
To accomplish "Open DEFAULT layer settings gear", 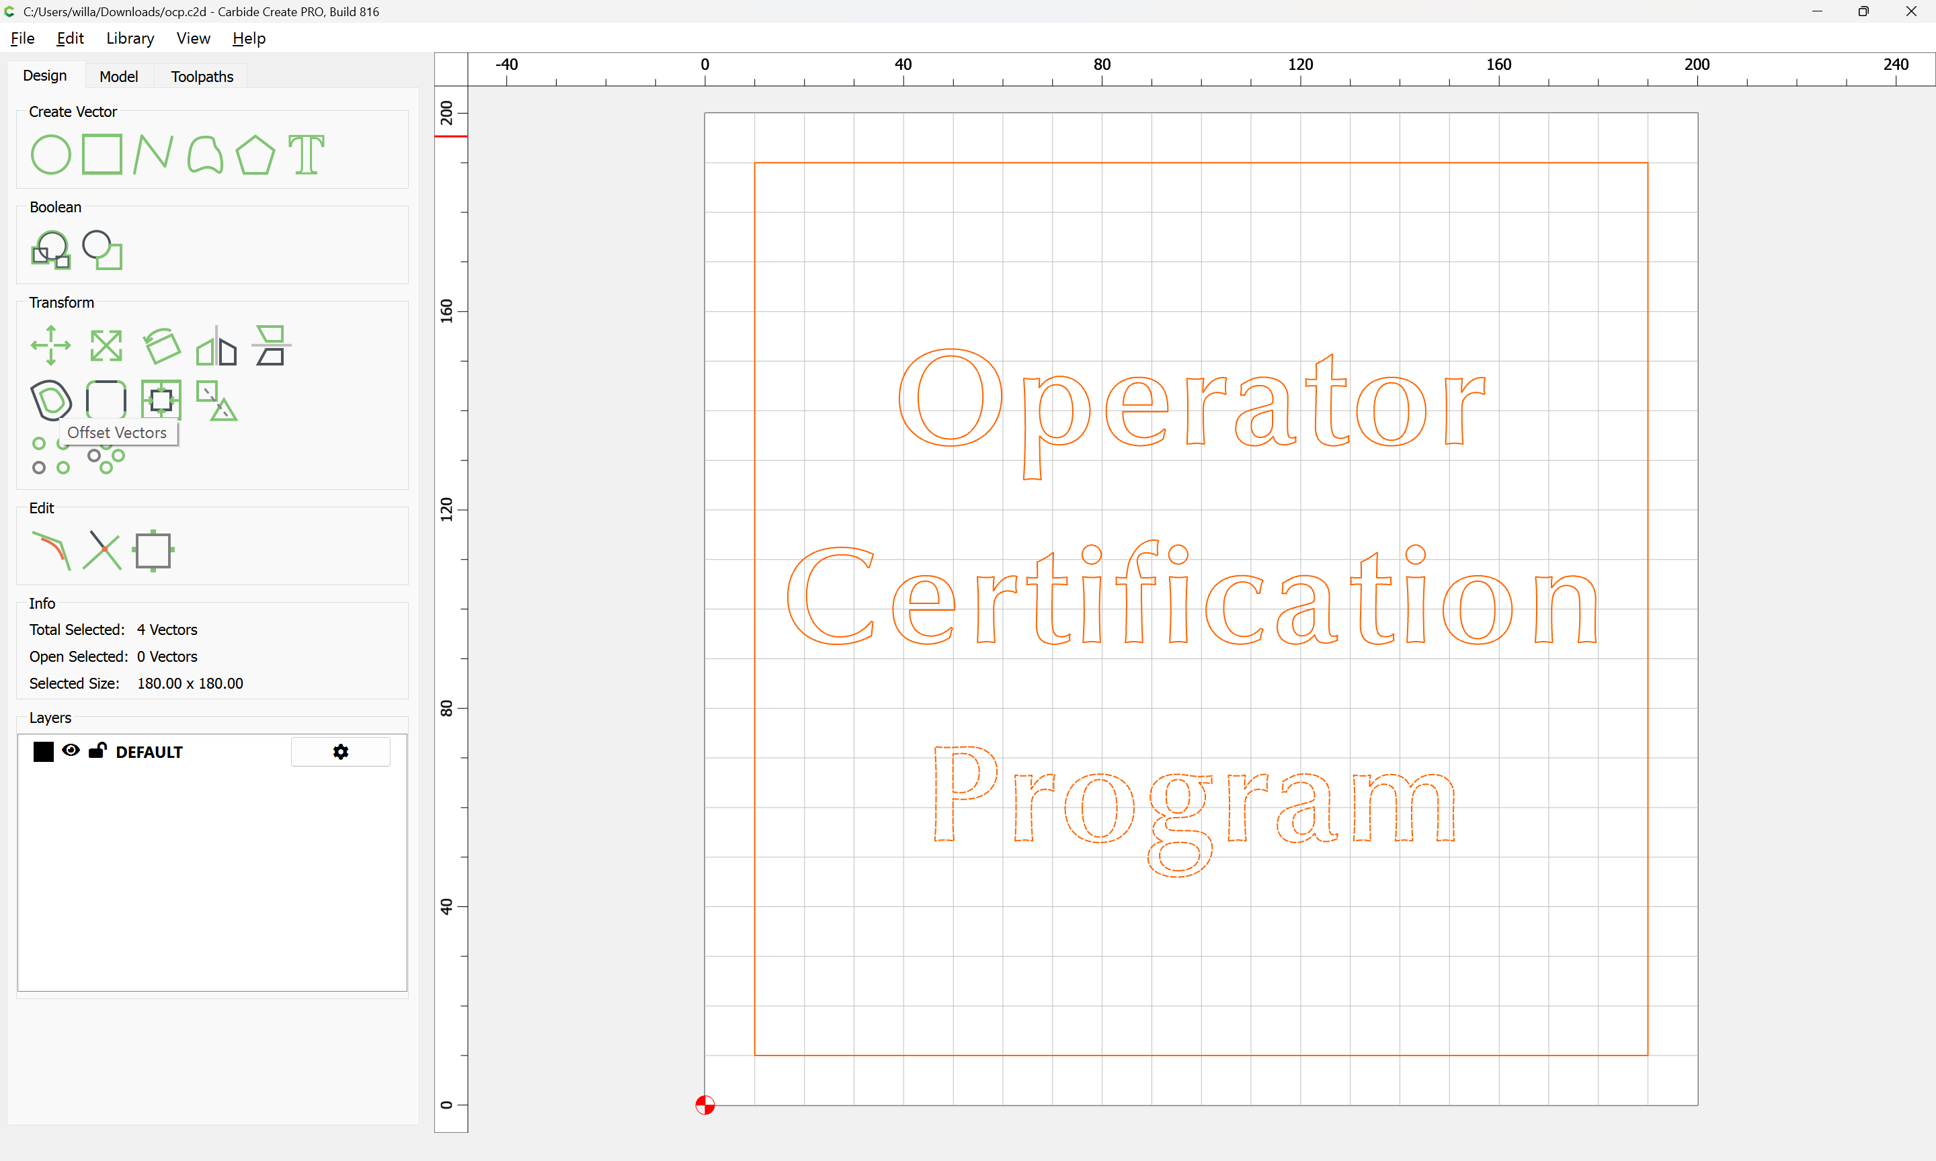I will [340, 752].
